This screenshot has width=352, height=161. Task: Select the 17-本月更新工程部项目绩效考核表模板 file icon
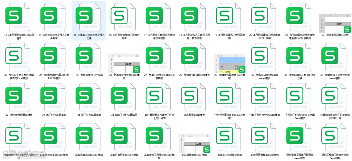click(x=158, y=17)
